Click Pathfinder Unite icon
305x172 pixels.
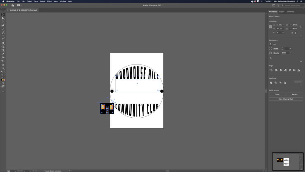click(271, 83)
